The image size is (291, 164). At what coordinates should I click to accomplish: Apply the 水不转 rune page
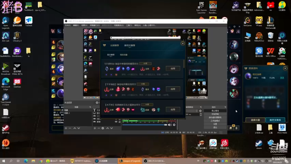[x=173, y=110]
